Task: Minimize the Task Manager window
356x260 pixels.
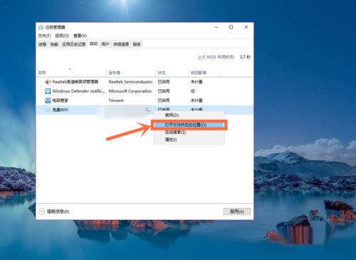Action: [x=216, y=27]
